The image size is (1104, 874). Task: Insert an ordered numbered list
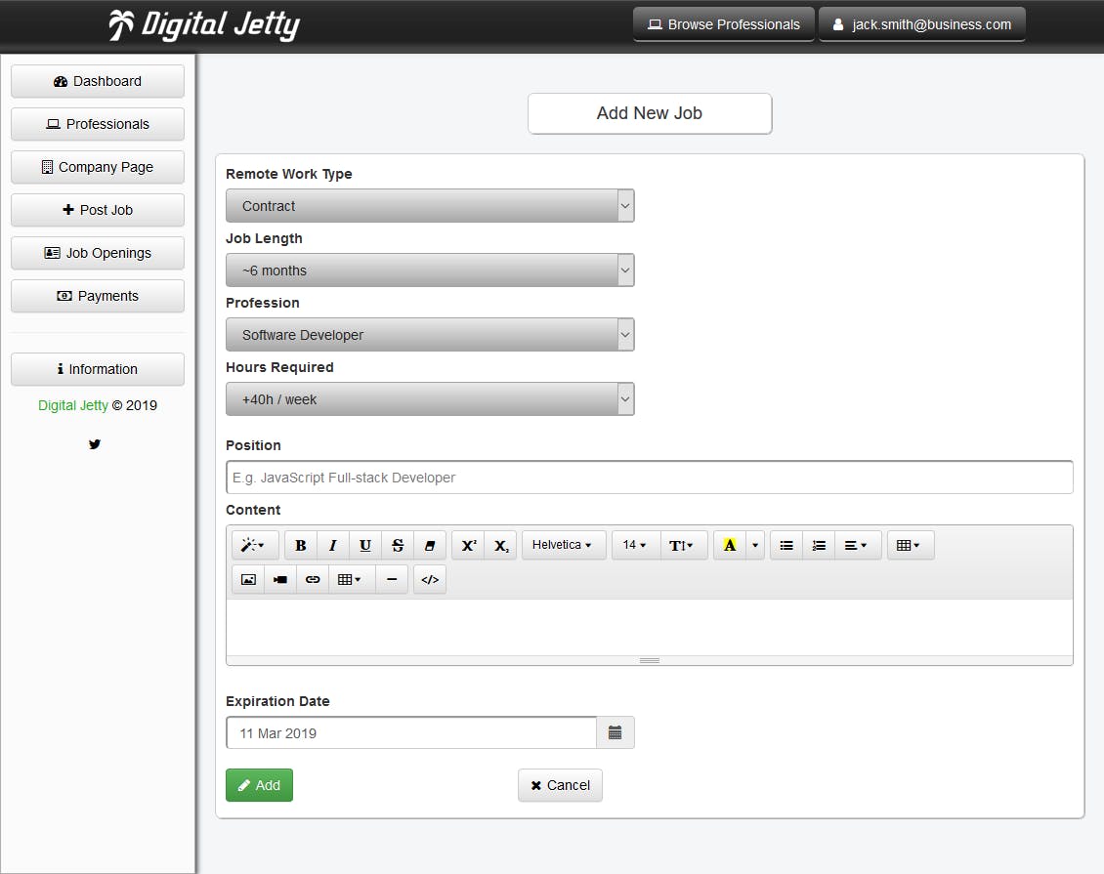[x=819, y=545]
